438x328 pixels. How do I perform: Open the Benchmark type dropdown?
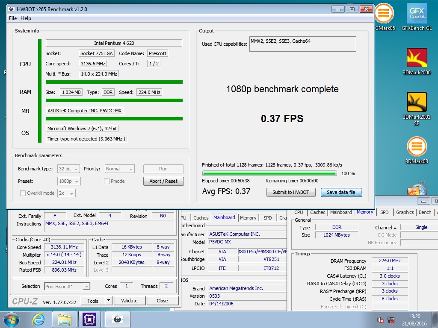click(69, 169)
